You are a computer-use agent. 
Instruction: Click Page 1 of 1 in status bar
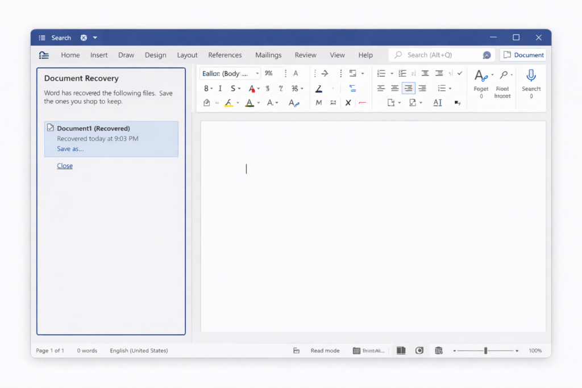[x=50, y=351]
